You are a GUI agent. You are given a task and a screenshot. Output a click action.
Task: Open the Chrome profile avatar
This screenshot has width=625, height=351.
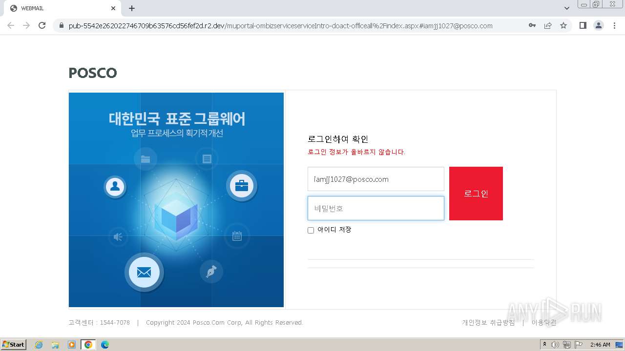click(x=599, y=25)
